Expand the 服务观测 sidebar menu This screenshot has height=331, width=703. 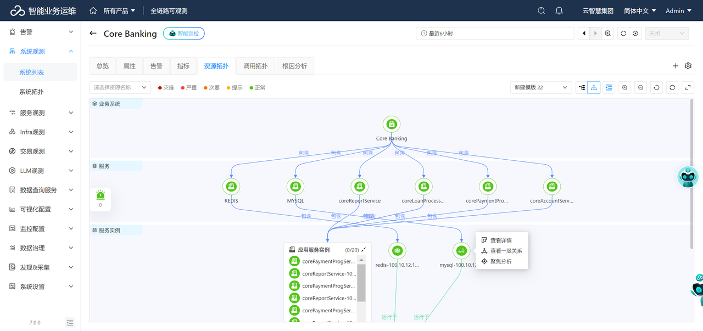pyautogui.click(x=40, y=113)
